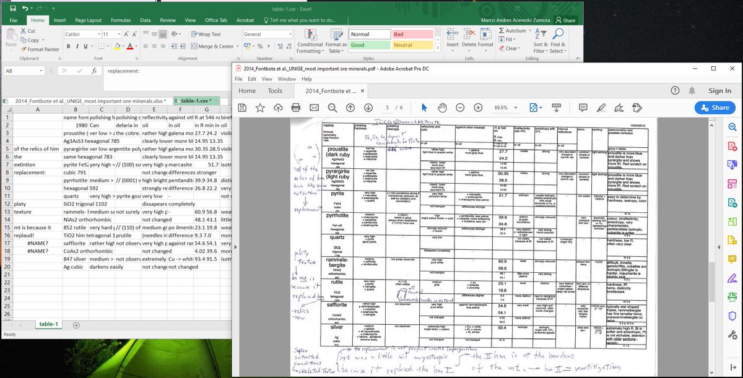Open the Add Sticky Note comment tool
Viewport: 743px width, 378px height.
click(583, 107)
